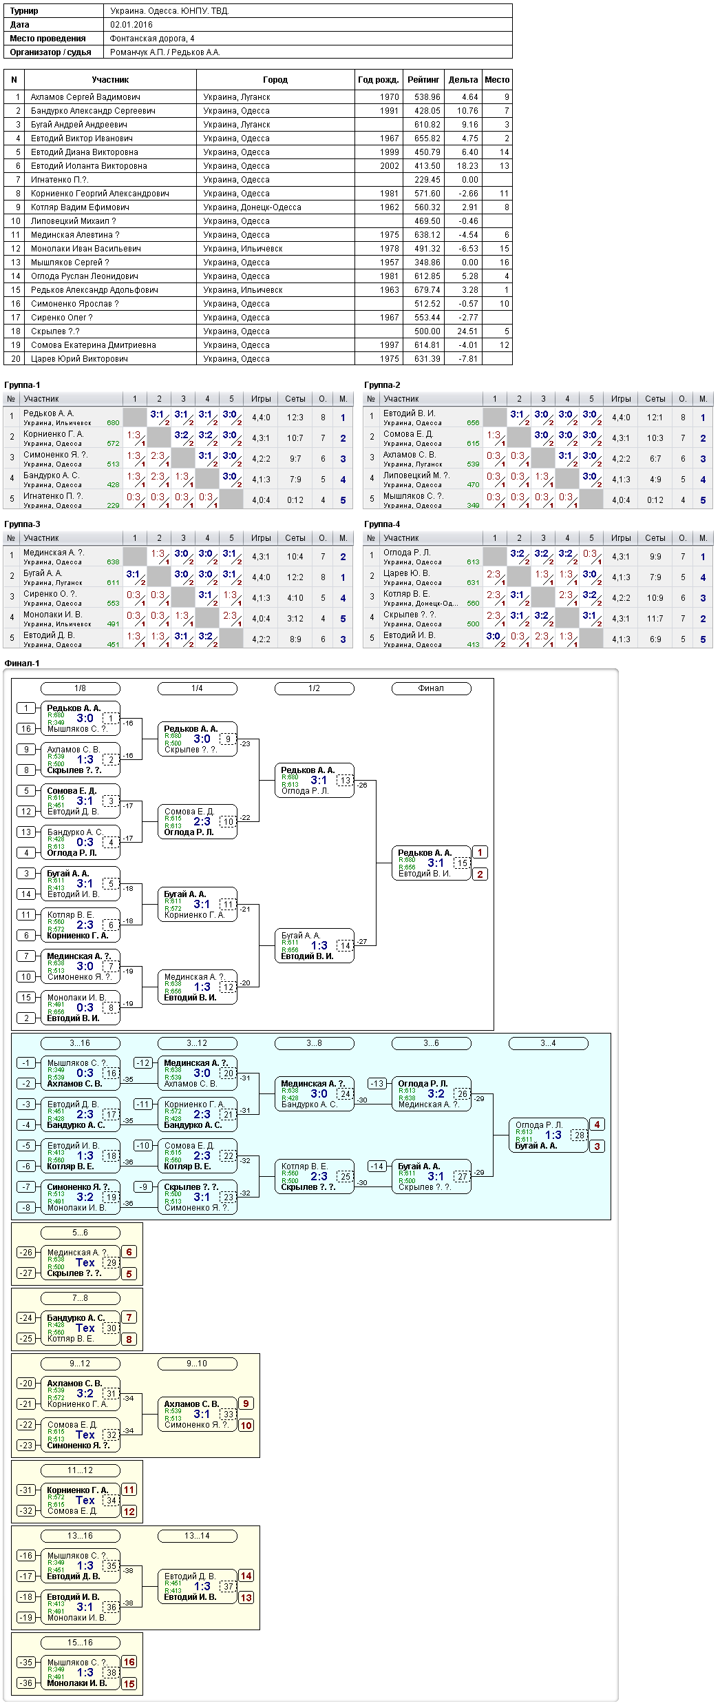
Task: Click the Группа-4 table heading
Action: pyautogui.click(x=382, y=524)
